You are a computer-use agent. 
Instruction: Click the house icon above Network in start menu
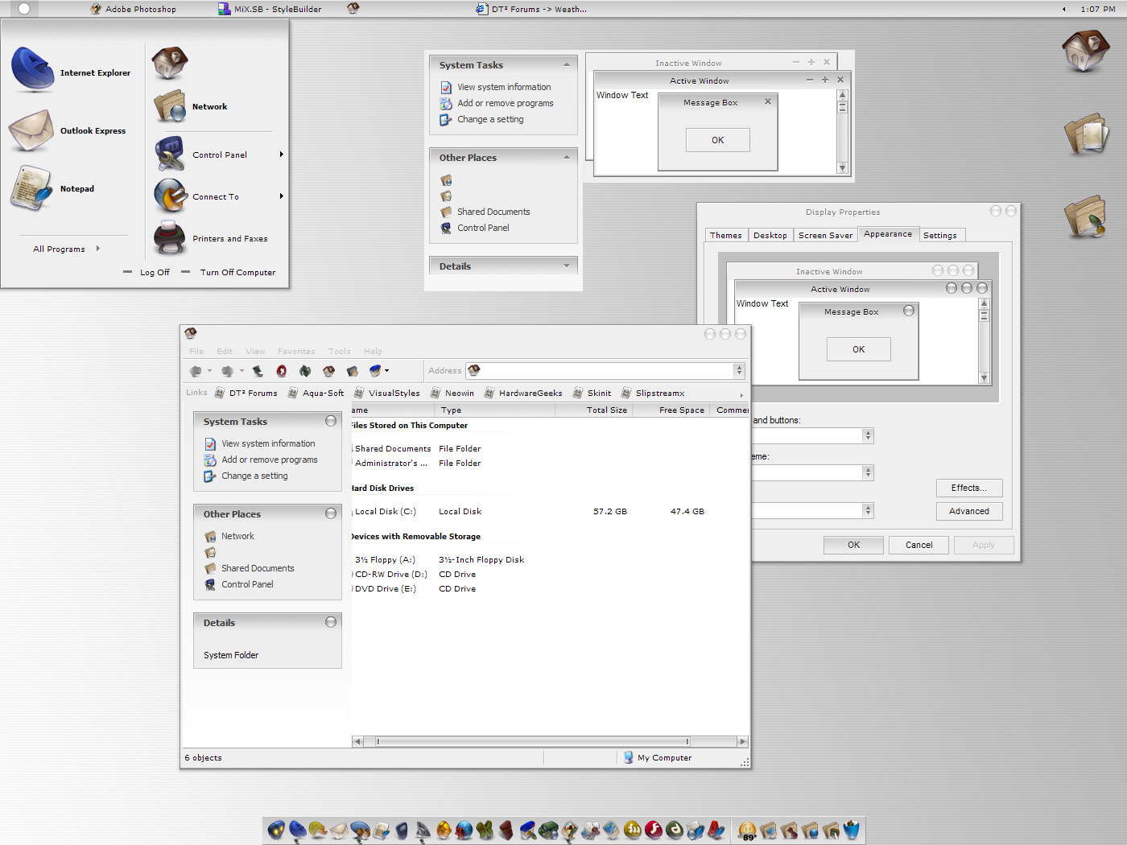click(x=170, y=63)
